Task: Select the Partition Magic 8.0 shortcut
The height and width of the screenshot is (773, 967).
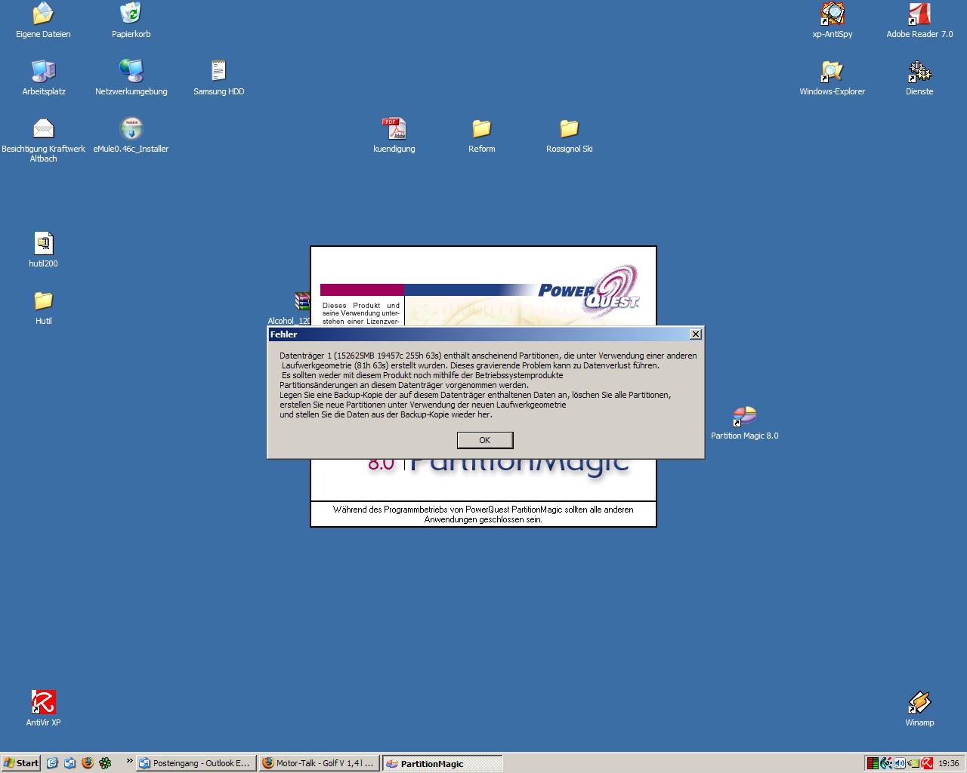Action: [x=744, y=423]
